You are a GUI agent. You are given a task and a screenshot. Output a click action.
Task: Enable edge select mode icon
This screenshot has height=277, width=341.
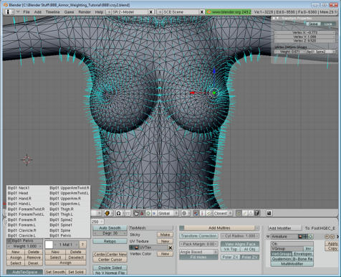(x=245, y=213)
